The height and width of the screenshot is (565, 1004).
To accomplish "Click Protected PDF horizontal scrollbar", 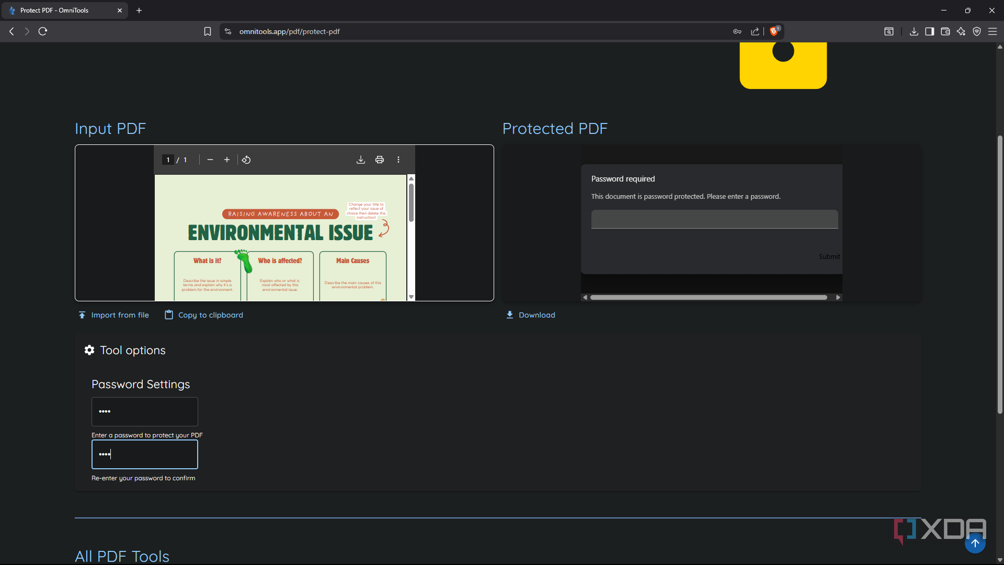I will [709, 297].
